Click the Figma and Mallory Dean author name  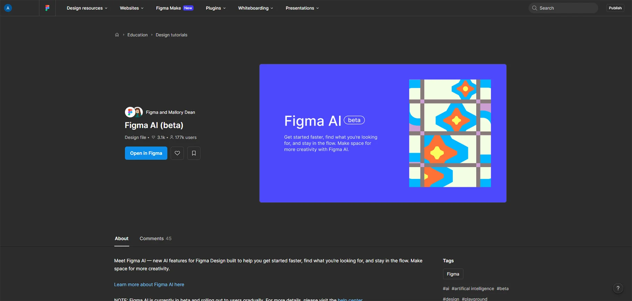coord(171,112)
